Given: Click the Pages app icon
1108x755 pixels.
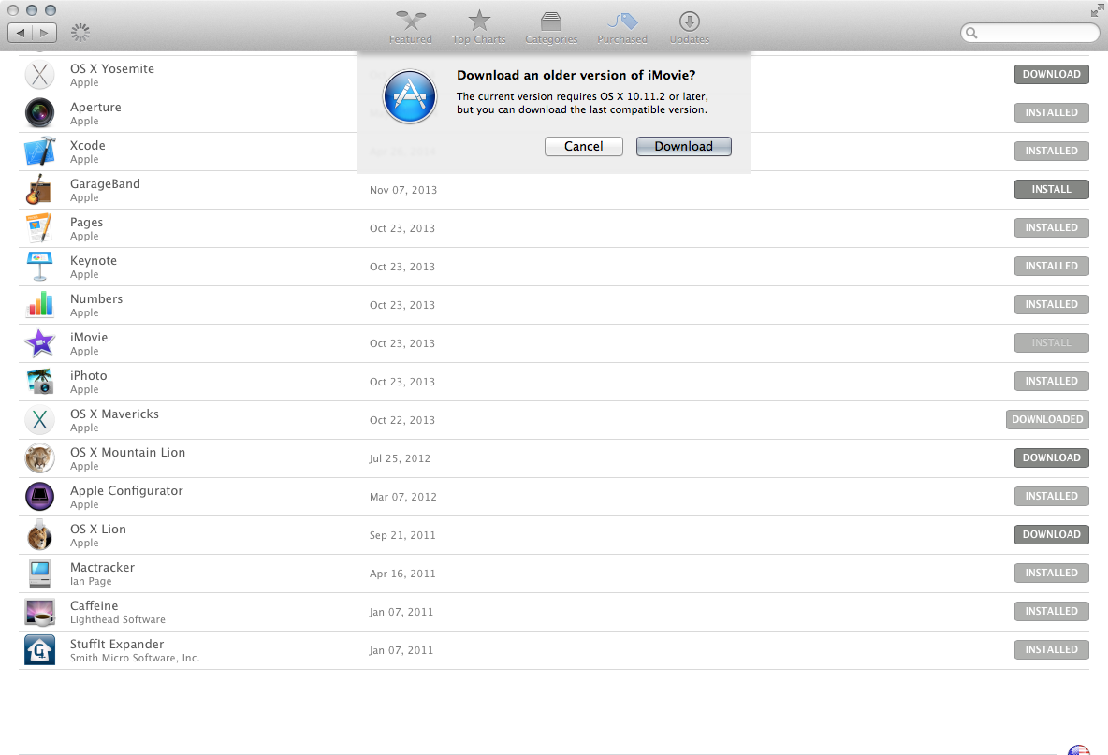Looking at the screenshot, I should click(x=39, y=227).
